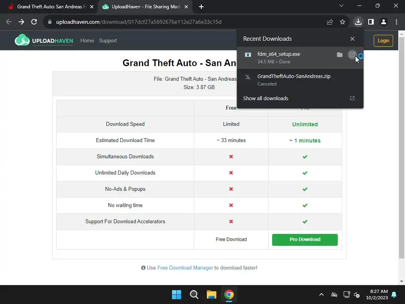Open tab search dropdown chevron
Image resolution: width=405 pixels, height=304 pixels.
341,6
